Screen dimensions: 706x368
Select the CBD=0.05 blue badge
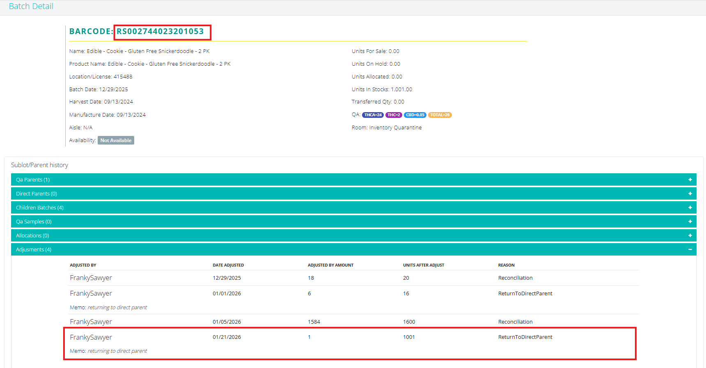(x=415, y=115)
